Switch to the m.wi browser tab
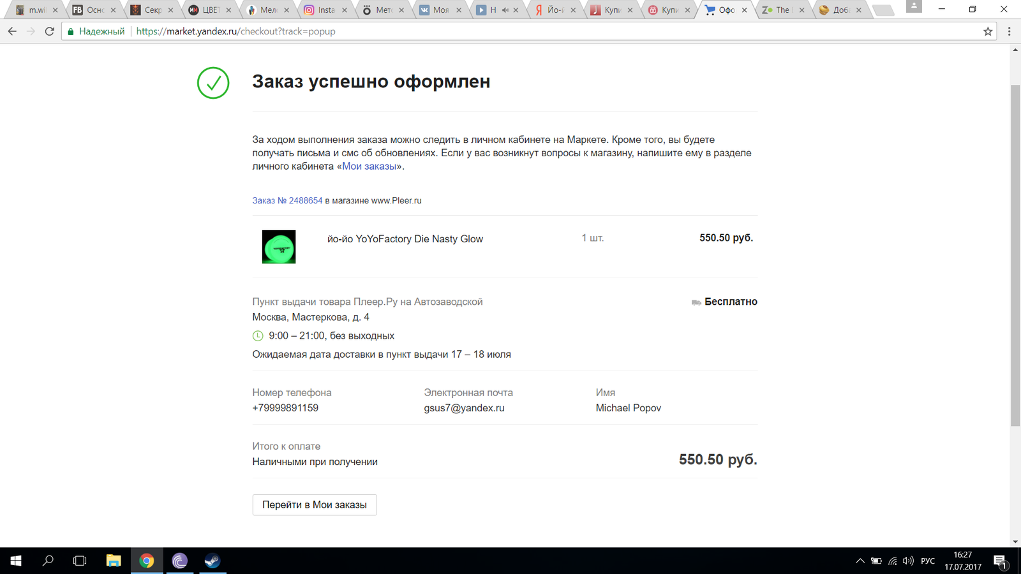1021x574 pixels. [37, 10]
